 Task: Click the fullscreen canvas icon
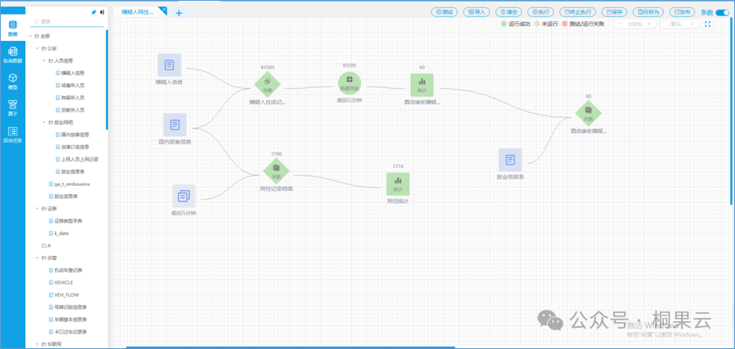pyautogui.click(x=708, y=24)
